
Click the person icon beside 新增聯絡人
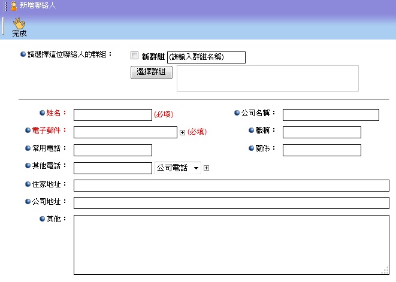point(14,5)
